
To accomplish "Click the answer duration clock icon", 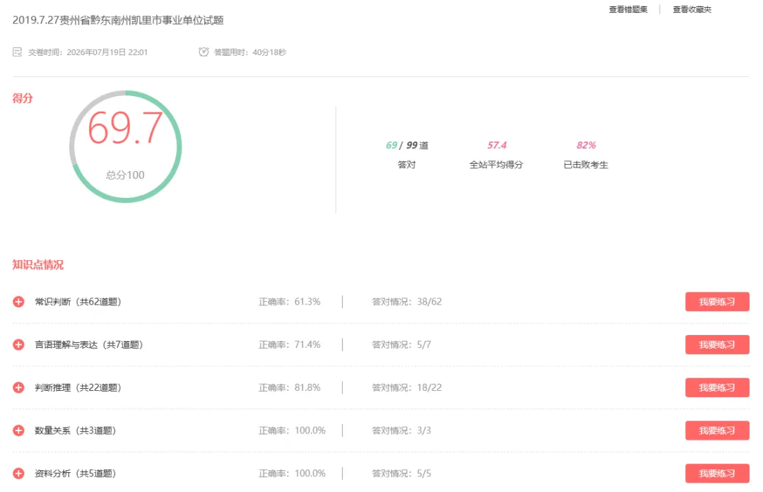I will click(203, 52).
